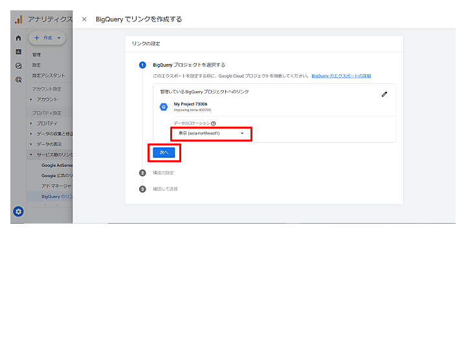Select Google AdSense link item
466x349 pixels.
click(x=57, y=165)
